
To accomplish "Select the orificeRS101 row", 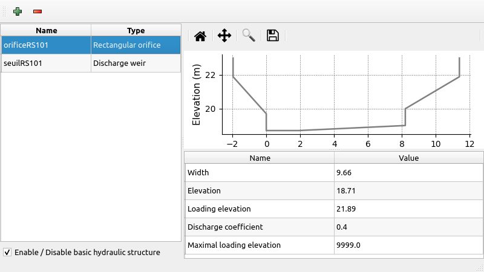I will (x=46, y=45).
